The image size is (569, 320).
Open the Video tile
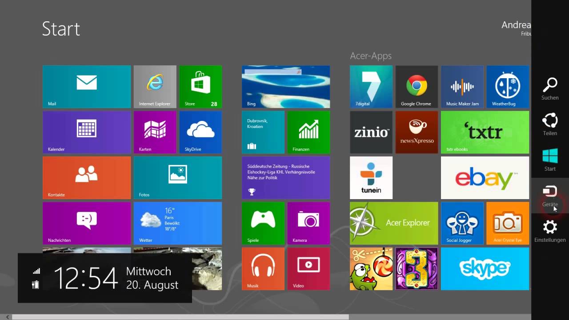pos(309,269)
